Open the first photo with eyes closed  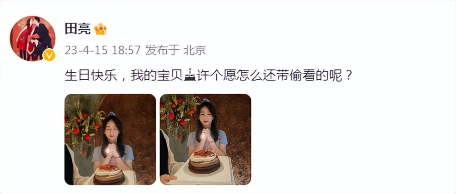point(110,140)
